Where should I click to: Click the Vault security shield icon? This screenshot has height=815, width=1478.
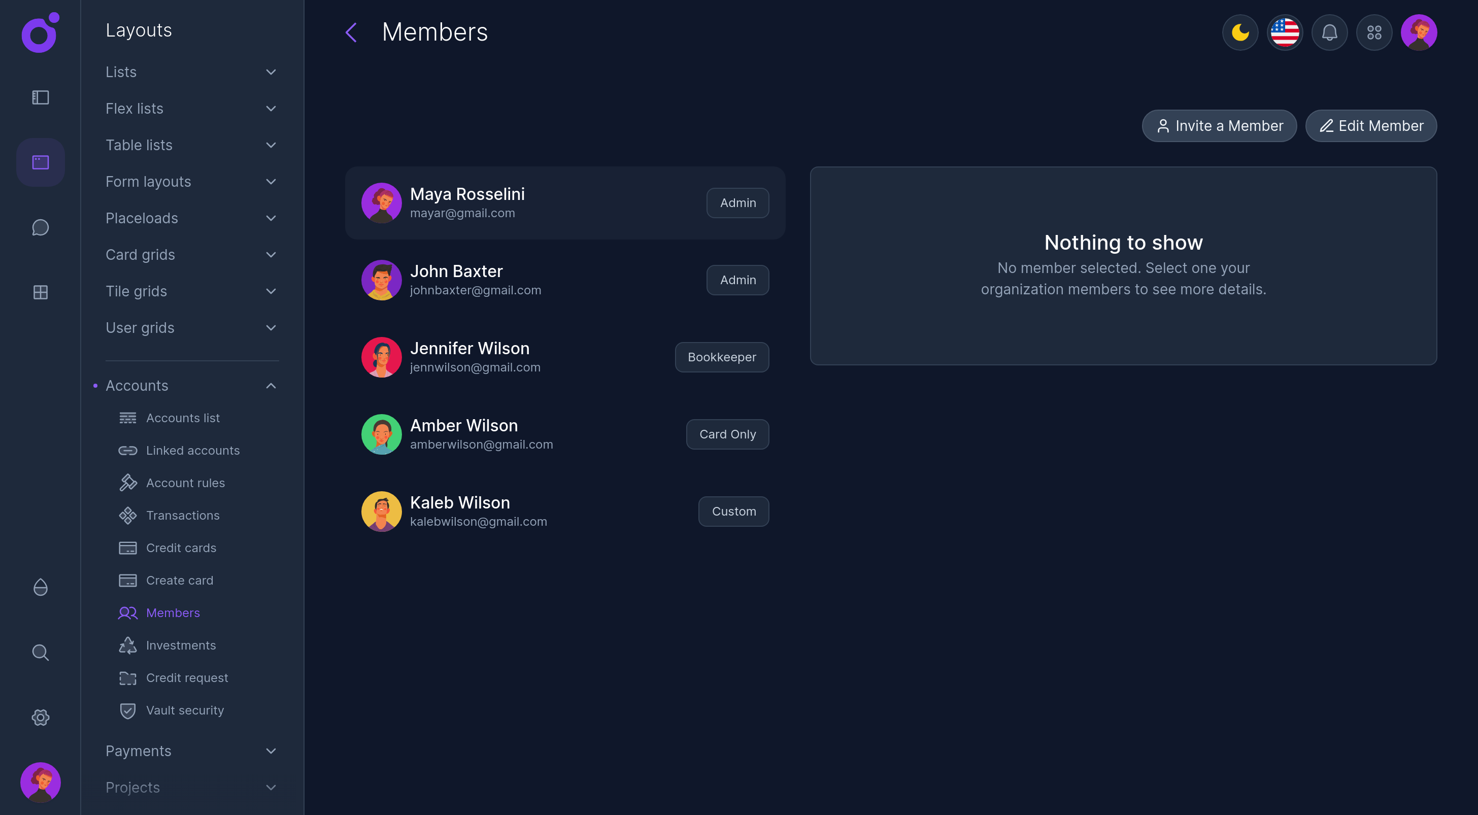[x=127, y=710]
